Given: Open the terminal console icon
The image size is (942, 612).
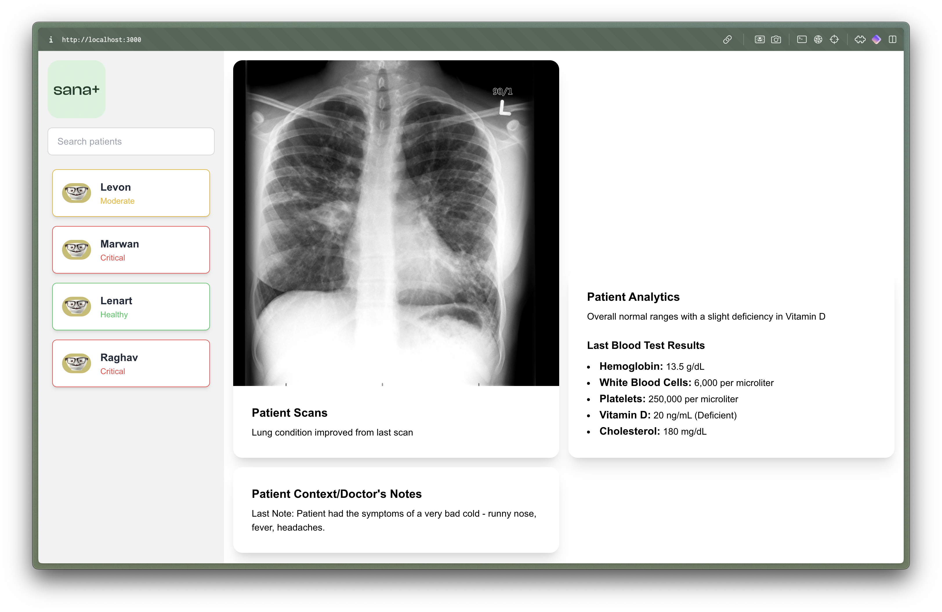Looking at the screenshot, I should 802,39.
